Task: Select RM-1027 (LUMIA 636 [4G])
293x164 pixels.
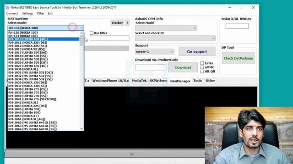Action: click(x=43, y=66)
